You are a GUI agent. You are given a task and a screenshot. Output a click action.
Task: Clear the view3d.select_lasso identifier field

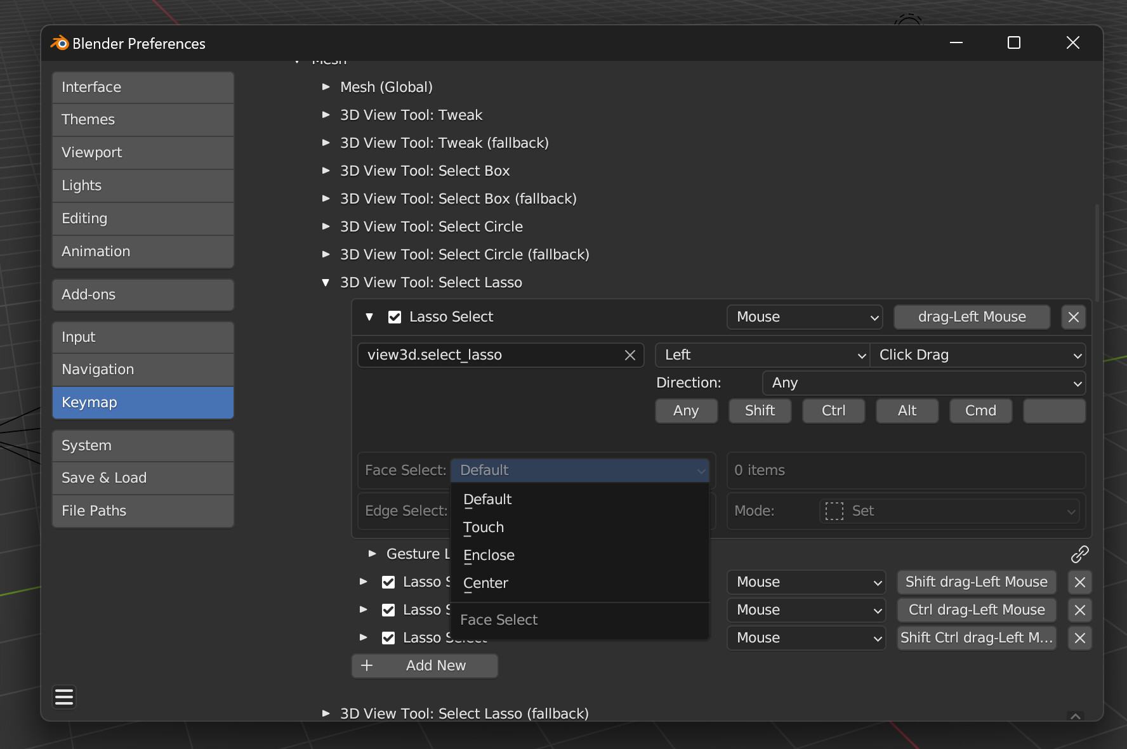629,355
